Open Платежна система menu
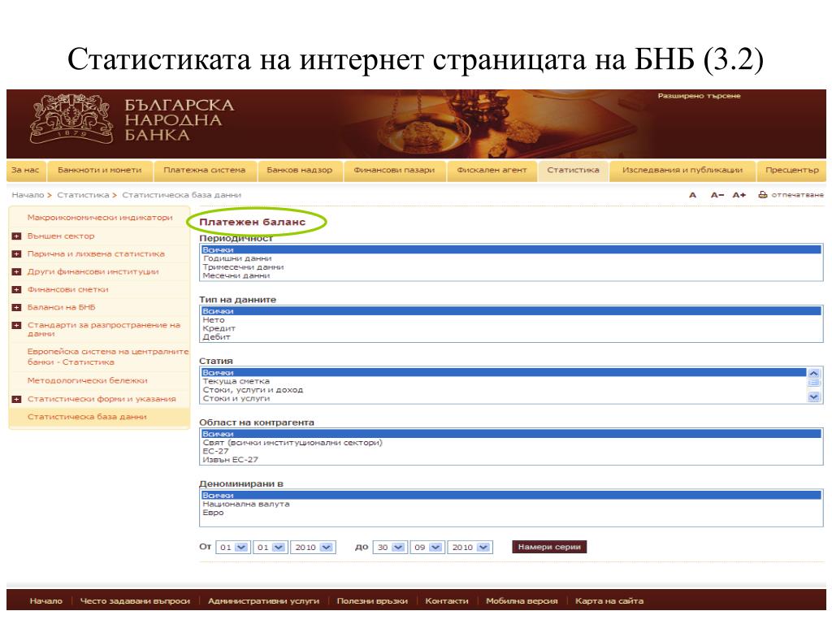This screenshot has width=832, height=624. tap(204, 171)
